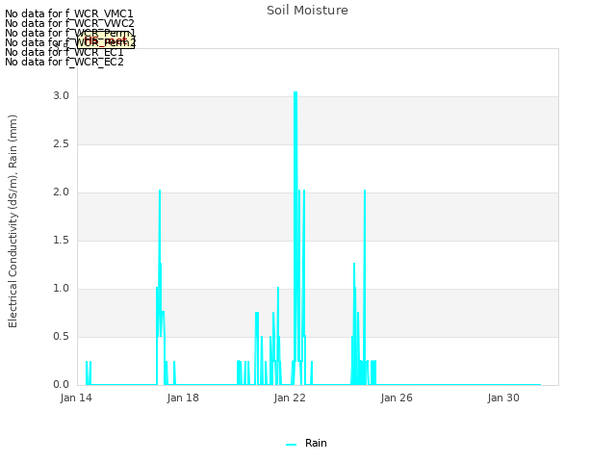Click the Jan 18 x-axis label

point(183,398)
